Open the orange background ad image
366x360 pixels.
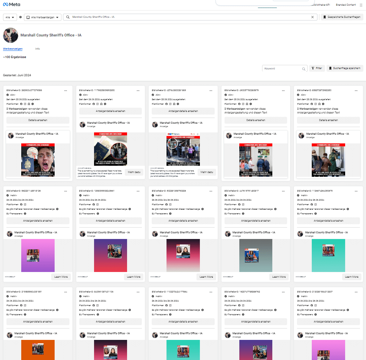point(38,350)
